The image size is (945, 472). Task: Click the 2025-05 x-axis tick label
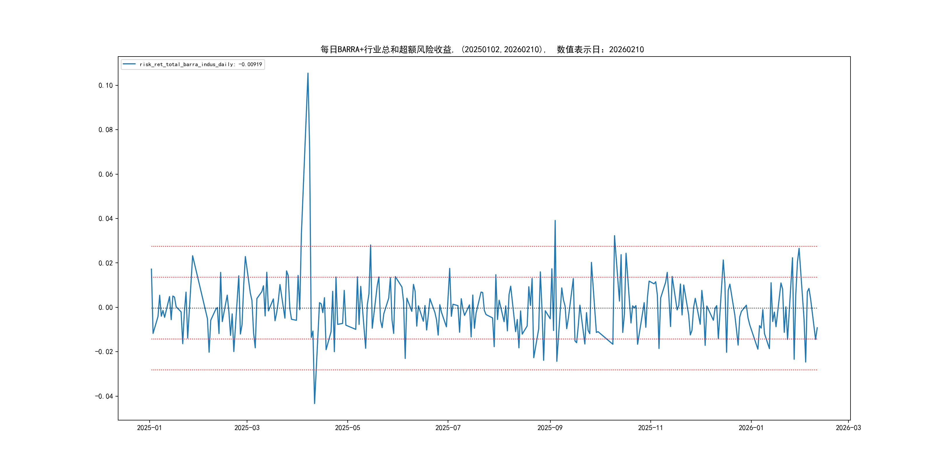click(x=347, y=428)
